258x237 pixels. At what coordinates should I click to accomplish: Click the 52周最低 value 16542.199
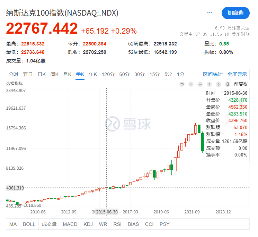tap(165, 52)
